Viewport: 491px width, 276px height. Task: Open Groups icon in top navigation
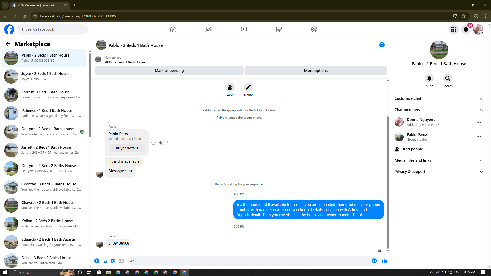314,29
